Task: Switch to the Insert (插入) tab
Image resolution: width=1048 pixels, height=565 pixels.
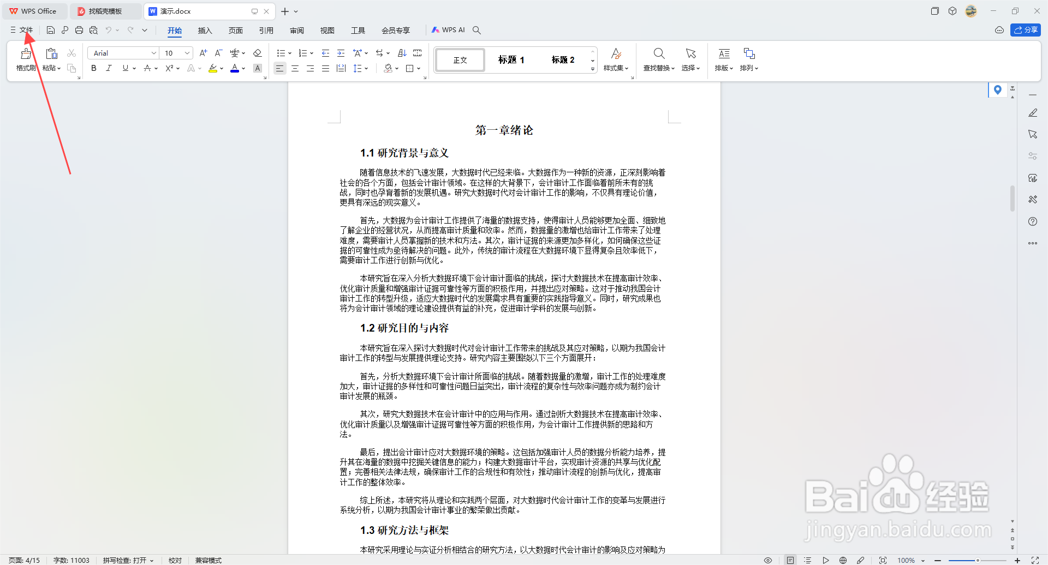Action: 205,30
